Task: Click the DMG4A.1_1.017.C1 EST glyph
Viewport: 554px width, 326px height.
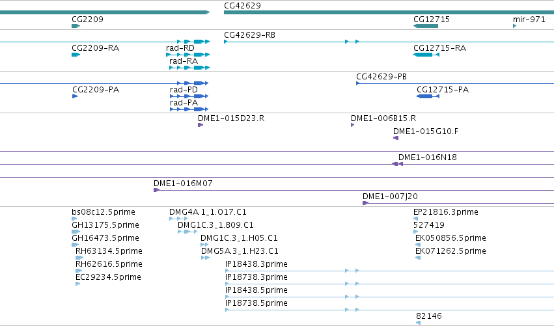Action: 178,219
